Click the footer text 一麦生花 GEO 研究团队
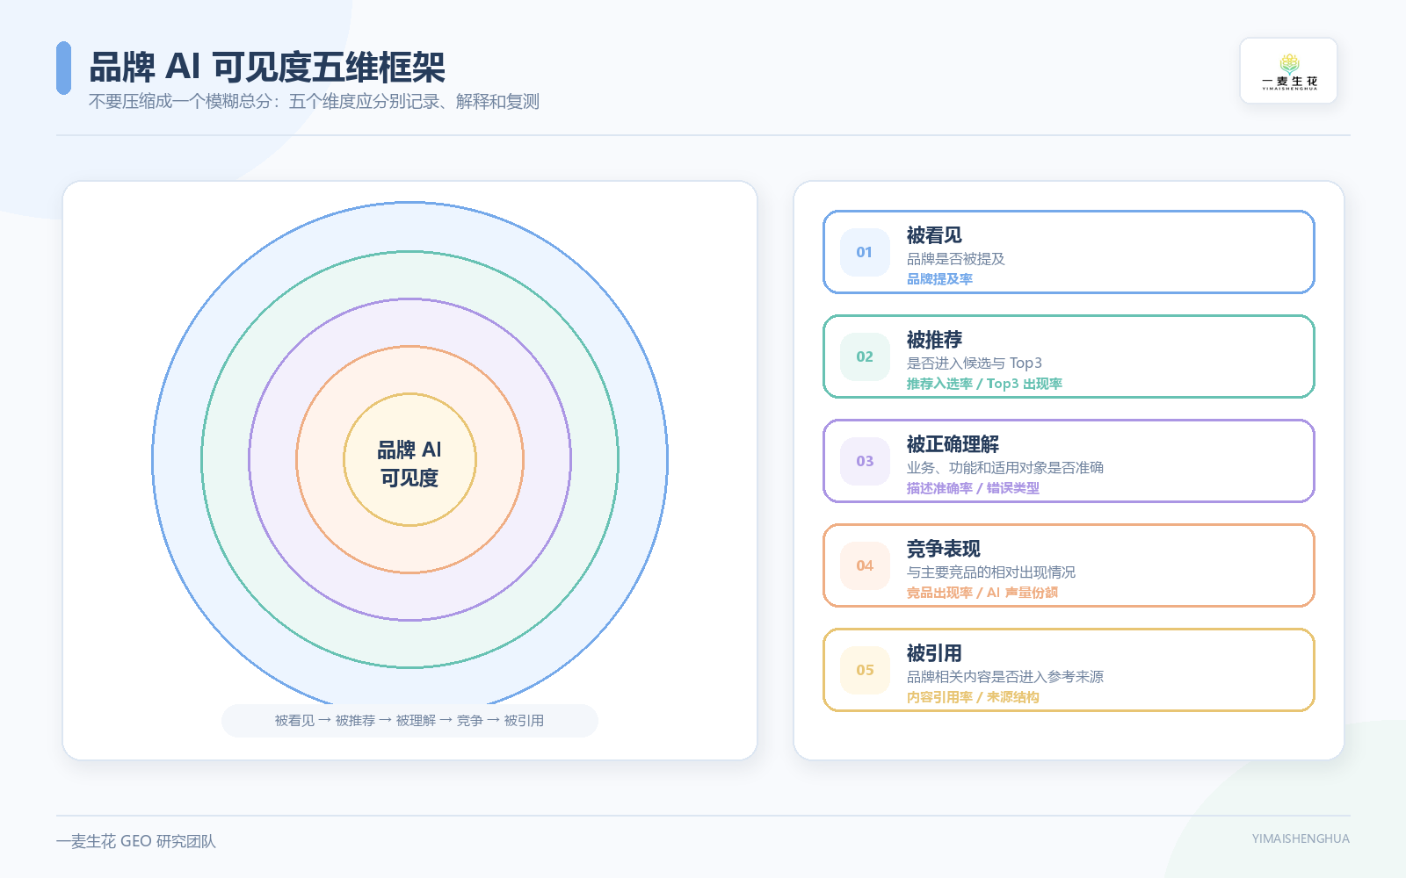This screenshot has height=878, width=1406. tap(135, 842)
